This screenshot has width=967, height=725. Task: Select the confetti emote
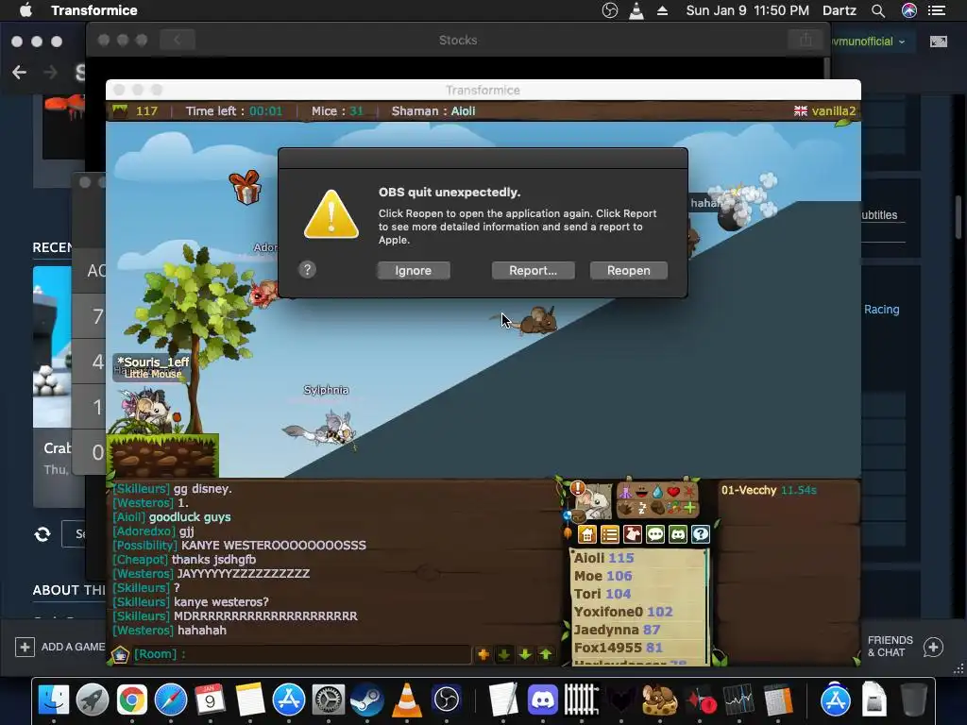coord(673,508)
